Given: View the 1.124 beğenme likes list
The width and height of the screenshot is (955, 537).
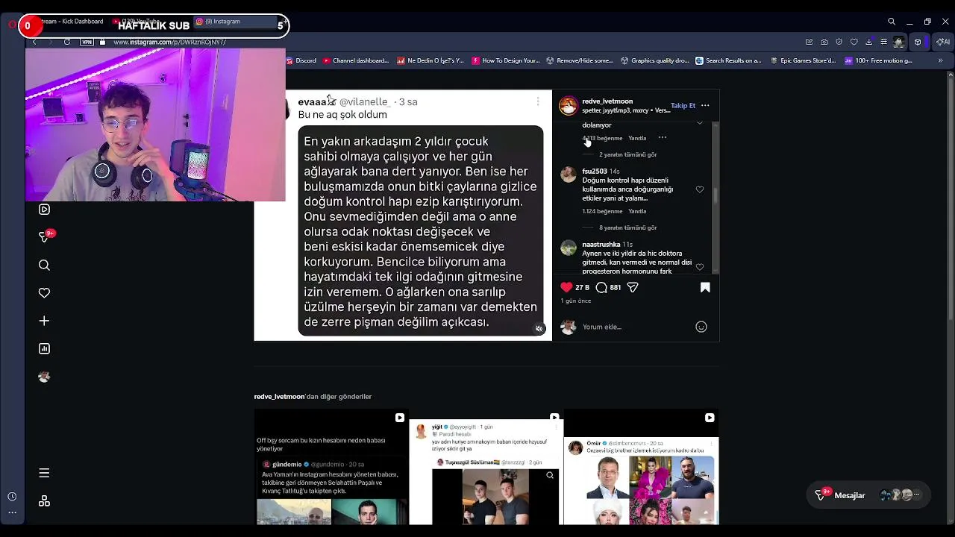Looking at the screenshot, I should point(602,211).
